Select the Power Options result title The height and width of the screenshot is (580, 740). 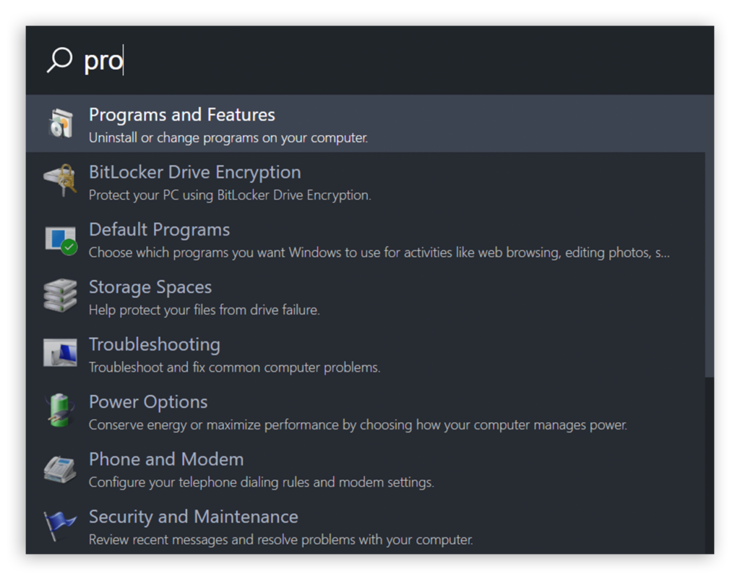pos(148,402)
